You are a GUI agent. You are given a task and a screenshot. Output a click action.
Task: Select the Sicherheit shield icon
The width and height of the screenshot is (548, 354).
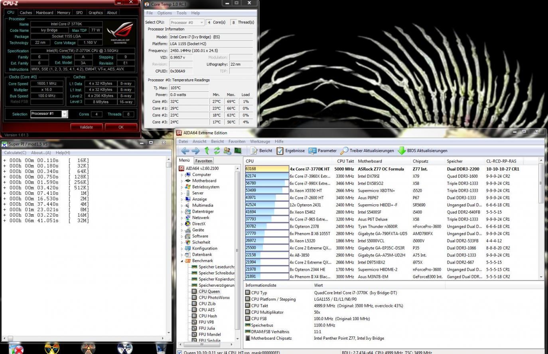pos(188,242)
